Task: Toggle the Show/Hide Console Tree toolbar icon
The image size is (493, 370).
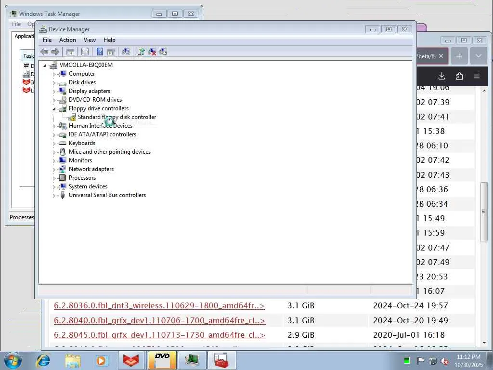Action: pyautogui.click(x=70, y=52)
